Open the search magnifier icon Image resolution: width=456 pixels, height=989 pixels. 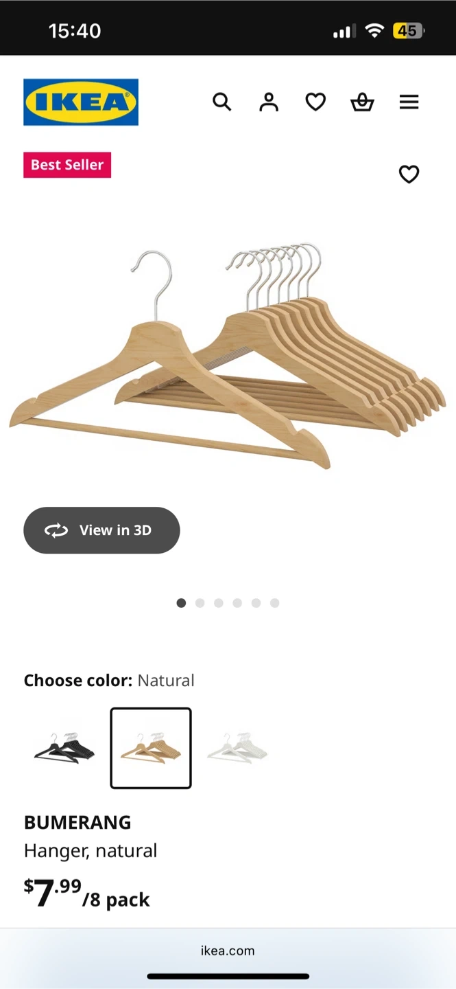pos(221,102)
